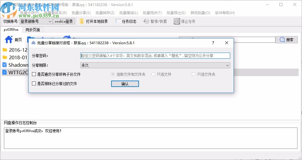Click the dialog help question mark
This screenshot has height=160, width=302.
(x=213, y=43)
